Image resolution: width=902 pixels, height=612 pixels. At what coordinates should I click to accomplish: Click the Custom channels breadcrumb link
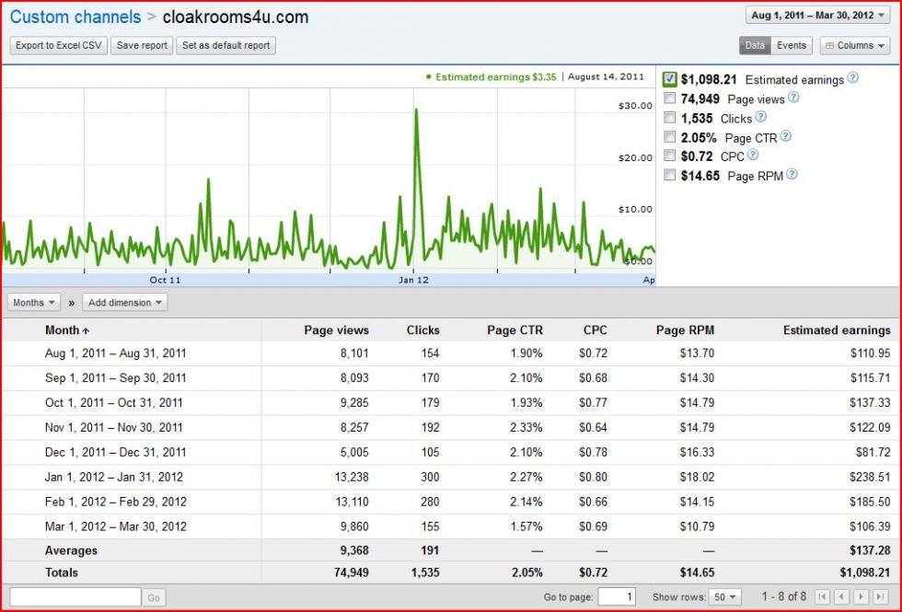75,17
